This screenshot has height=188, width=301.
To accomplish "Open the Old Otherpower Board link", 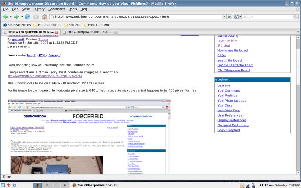I will pyautogui.click(x=234, y=70).
